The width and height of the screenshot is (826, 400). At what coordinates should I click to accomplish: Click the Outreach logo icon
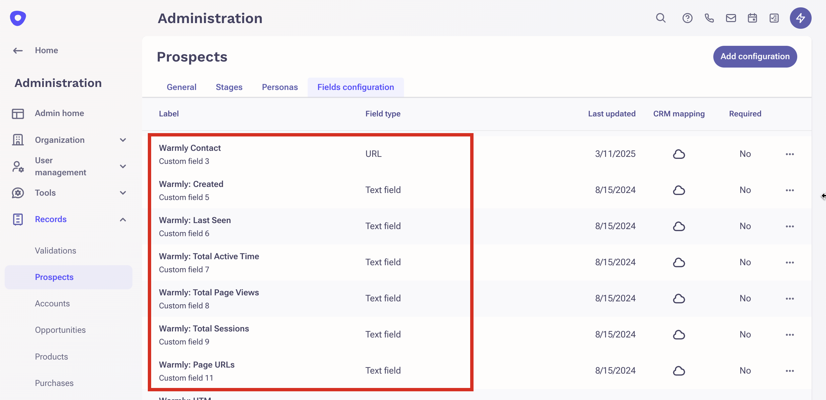point(18,18)
